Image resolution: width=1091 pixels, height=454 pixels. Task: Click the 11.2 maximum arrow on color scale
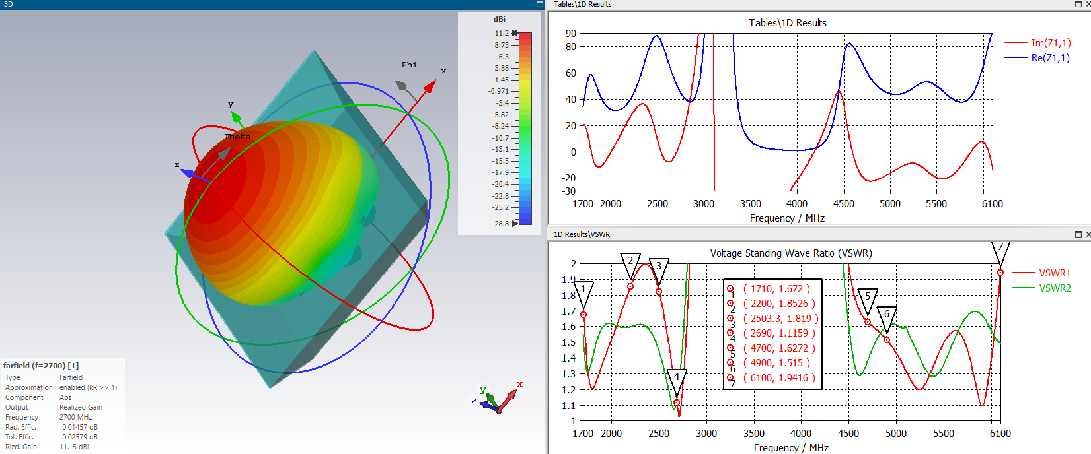point(515,33)
